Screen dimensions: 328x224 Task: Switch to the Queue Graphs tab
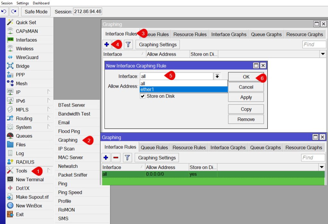coord(265,148)
